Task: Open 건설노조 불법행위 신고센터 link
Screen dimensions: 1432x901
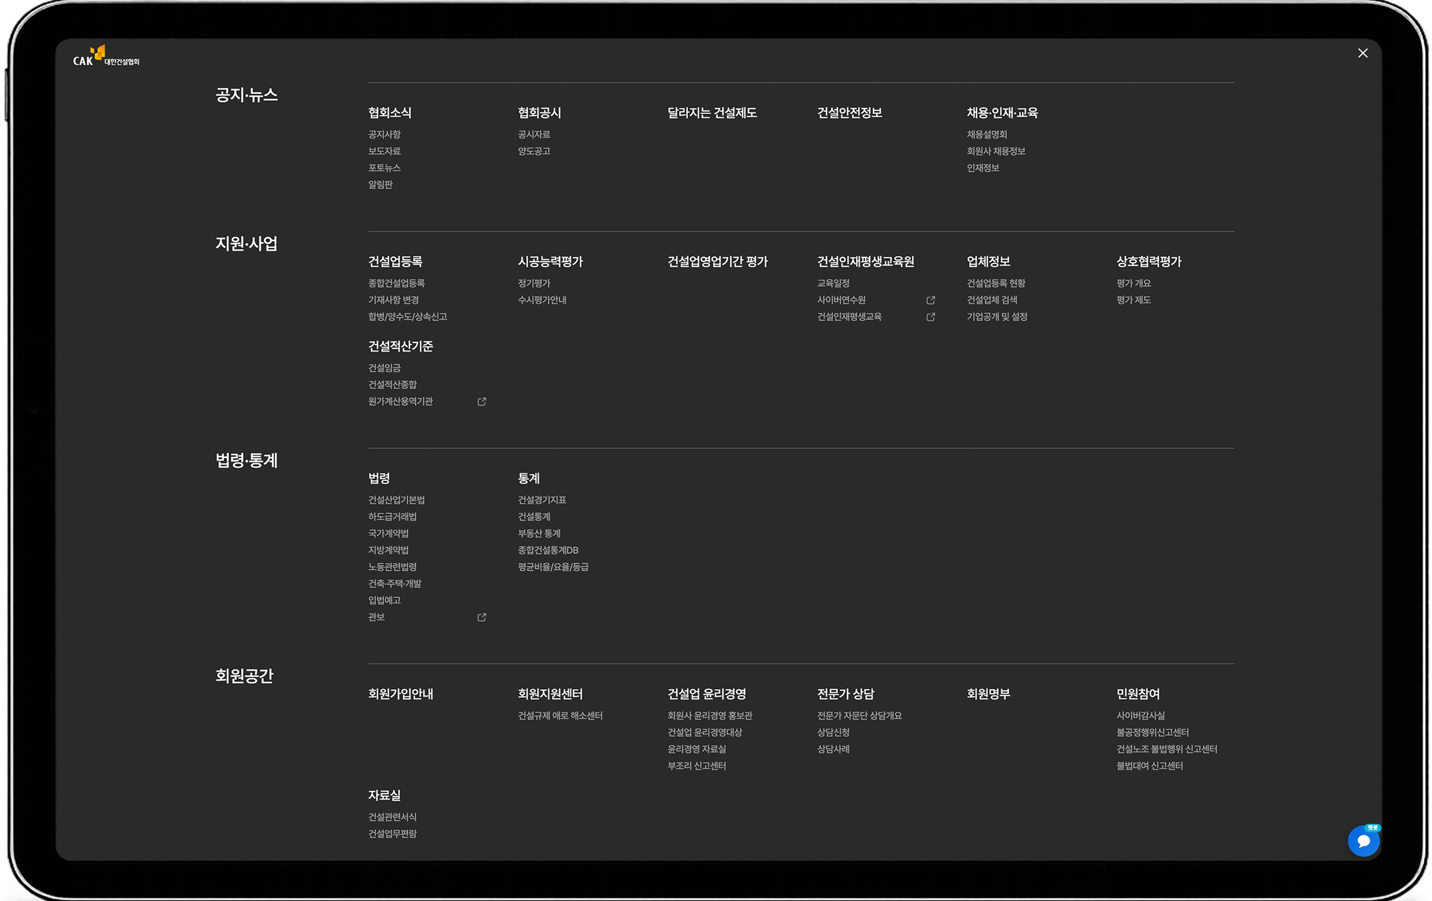Action: [x=1167, y=749]
